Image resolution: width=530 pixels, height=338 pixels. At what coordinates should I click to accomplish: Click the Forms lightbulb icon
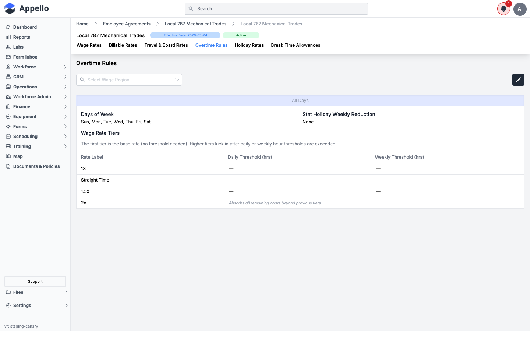pyautogui.click(x=8, y=127)
